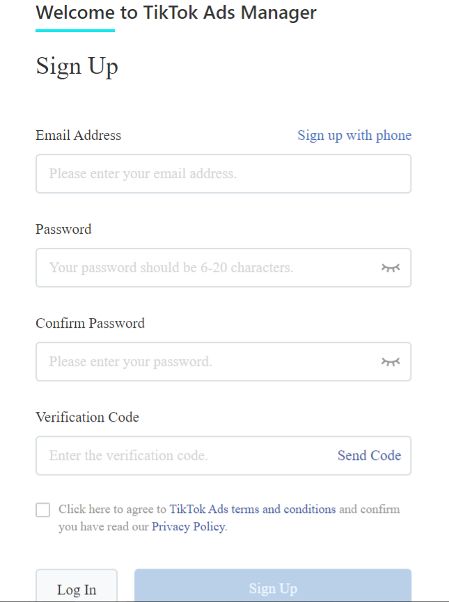The image size is (449, 602).
Task: Switch to Sign up with phone
Action: (x=354, y=135)
